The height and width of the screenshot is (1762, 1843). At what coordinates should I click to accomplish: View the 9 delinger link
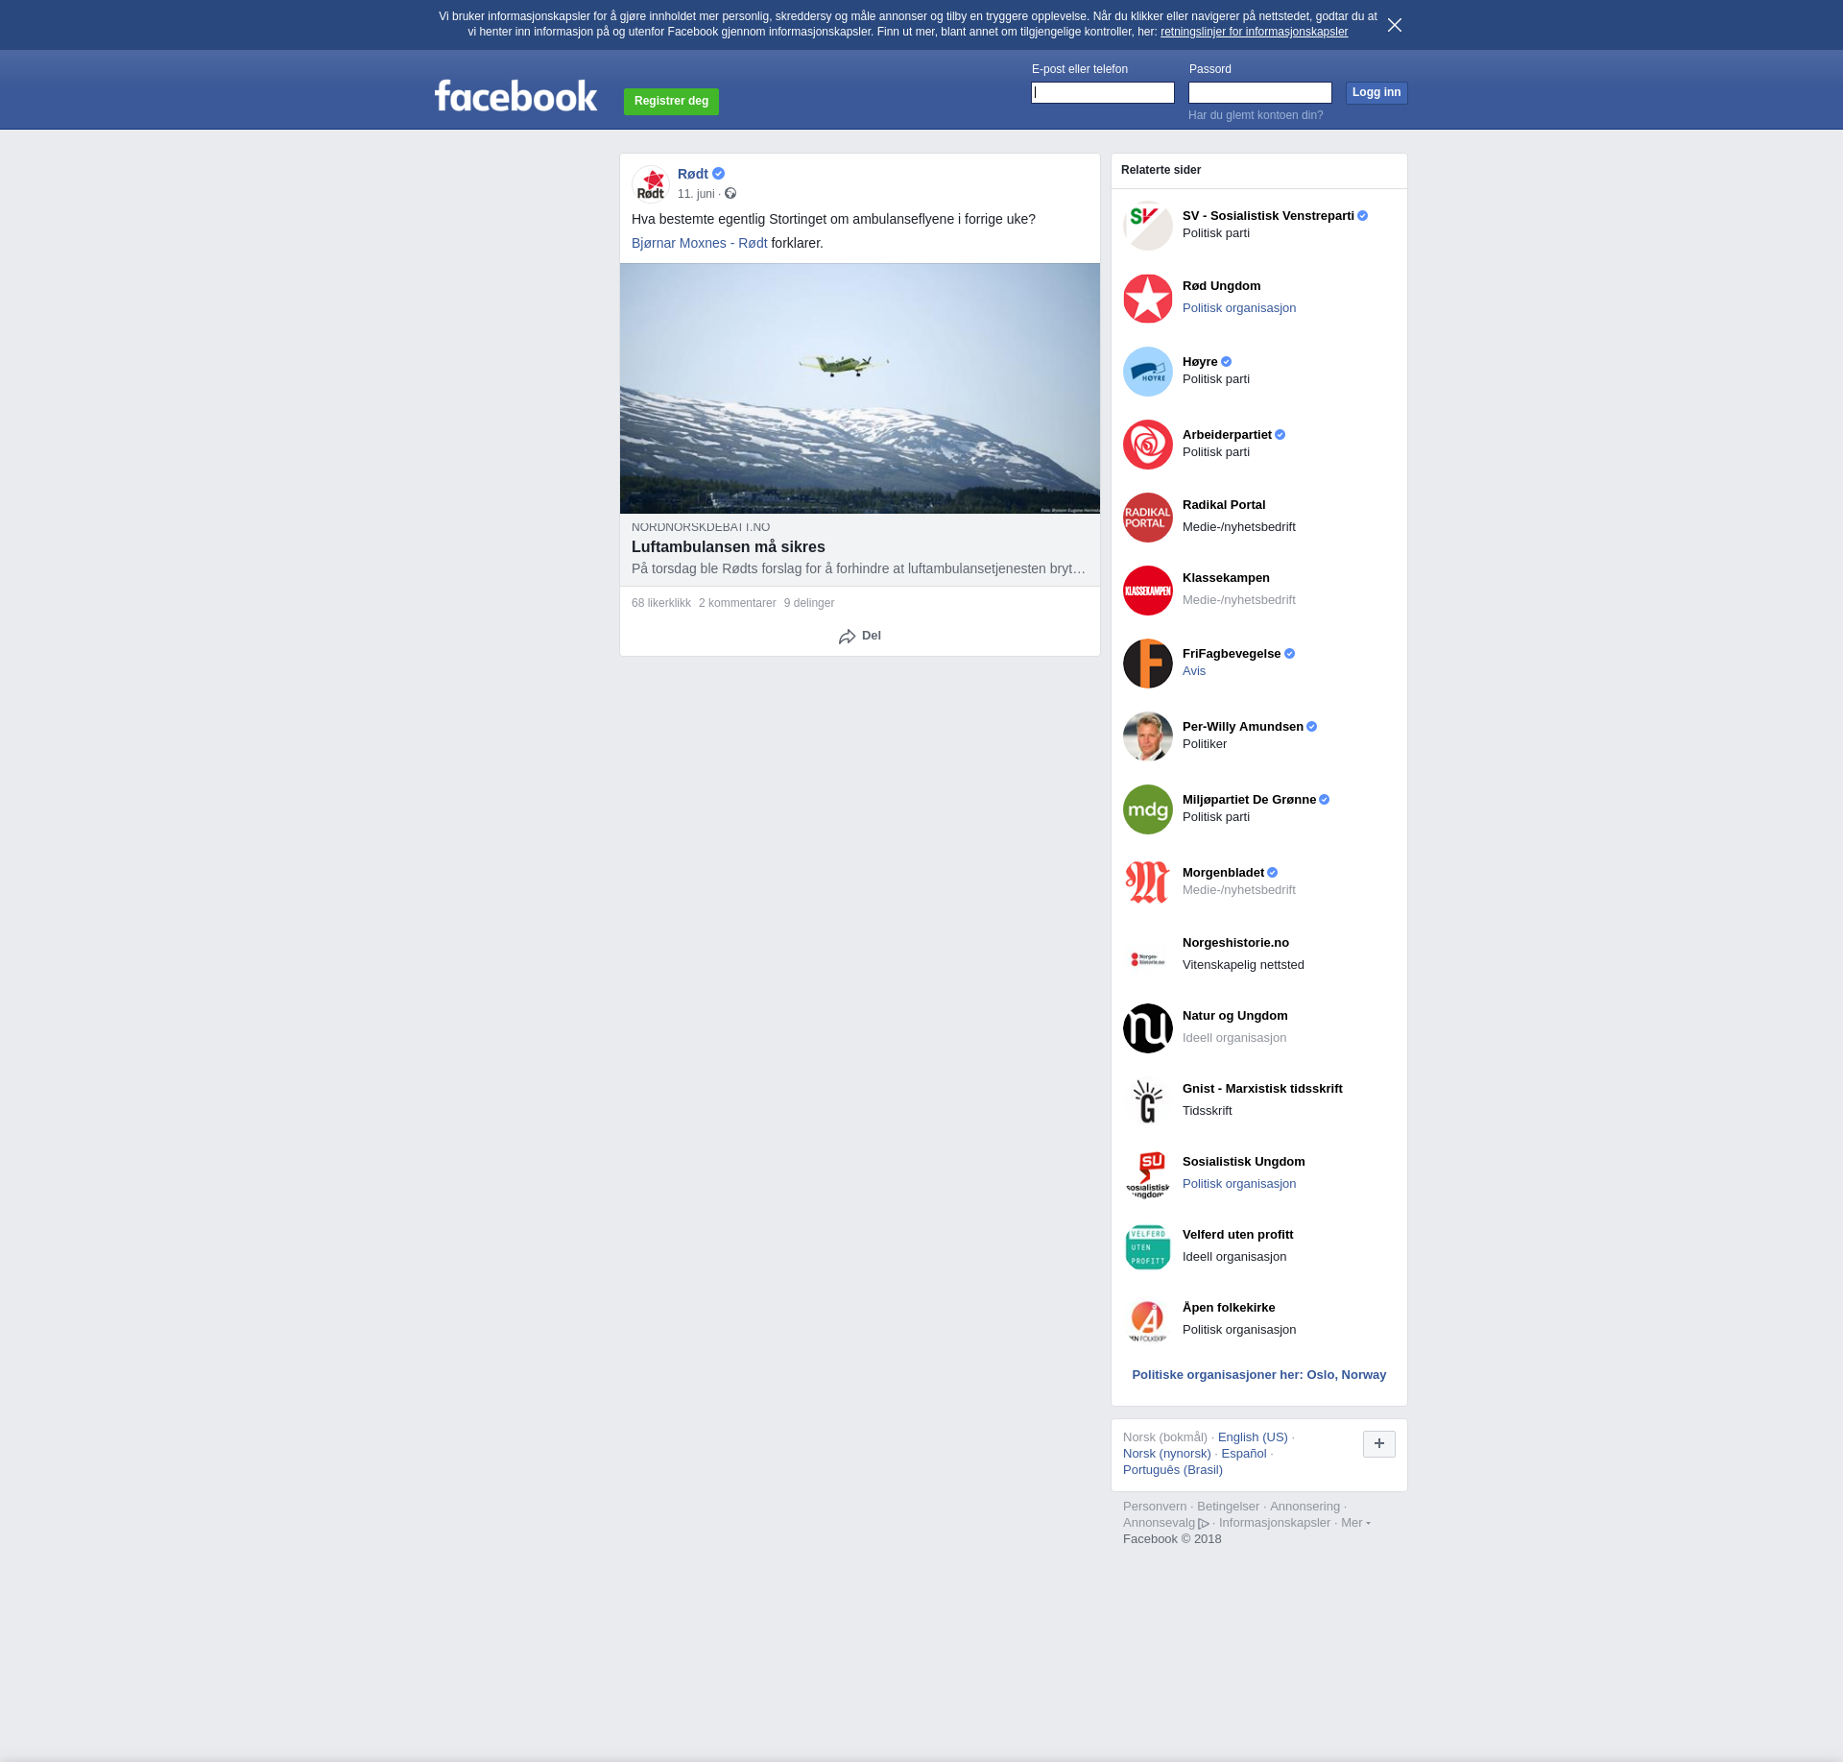809,603
